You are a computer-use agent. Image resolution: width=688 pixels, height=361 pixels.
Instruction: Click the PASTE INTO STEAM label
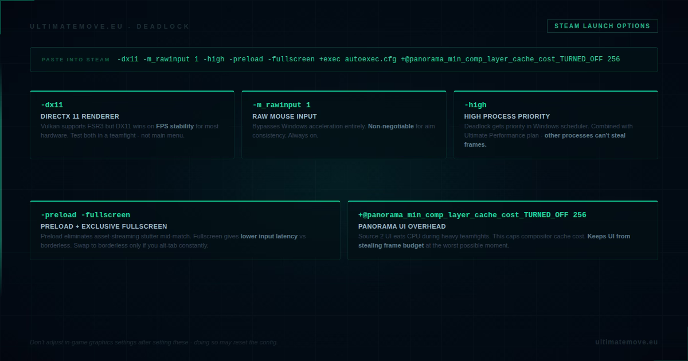point(76,60)
